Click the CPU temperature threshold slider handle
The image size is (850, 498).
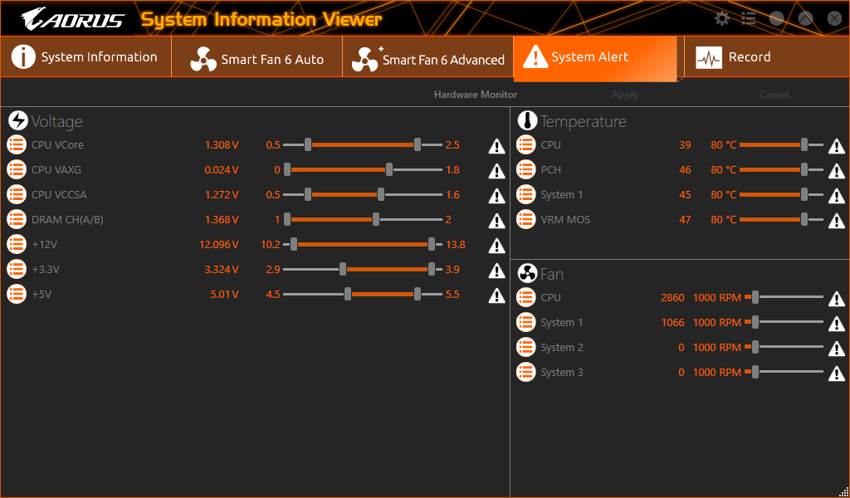pyautogui.click(x=804, y=144)
